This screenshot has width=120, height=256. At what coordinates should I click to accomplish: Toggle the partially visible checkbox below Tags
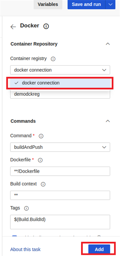coord(15,237)
